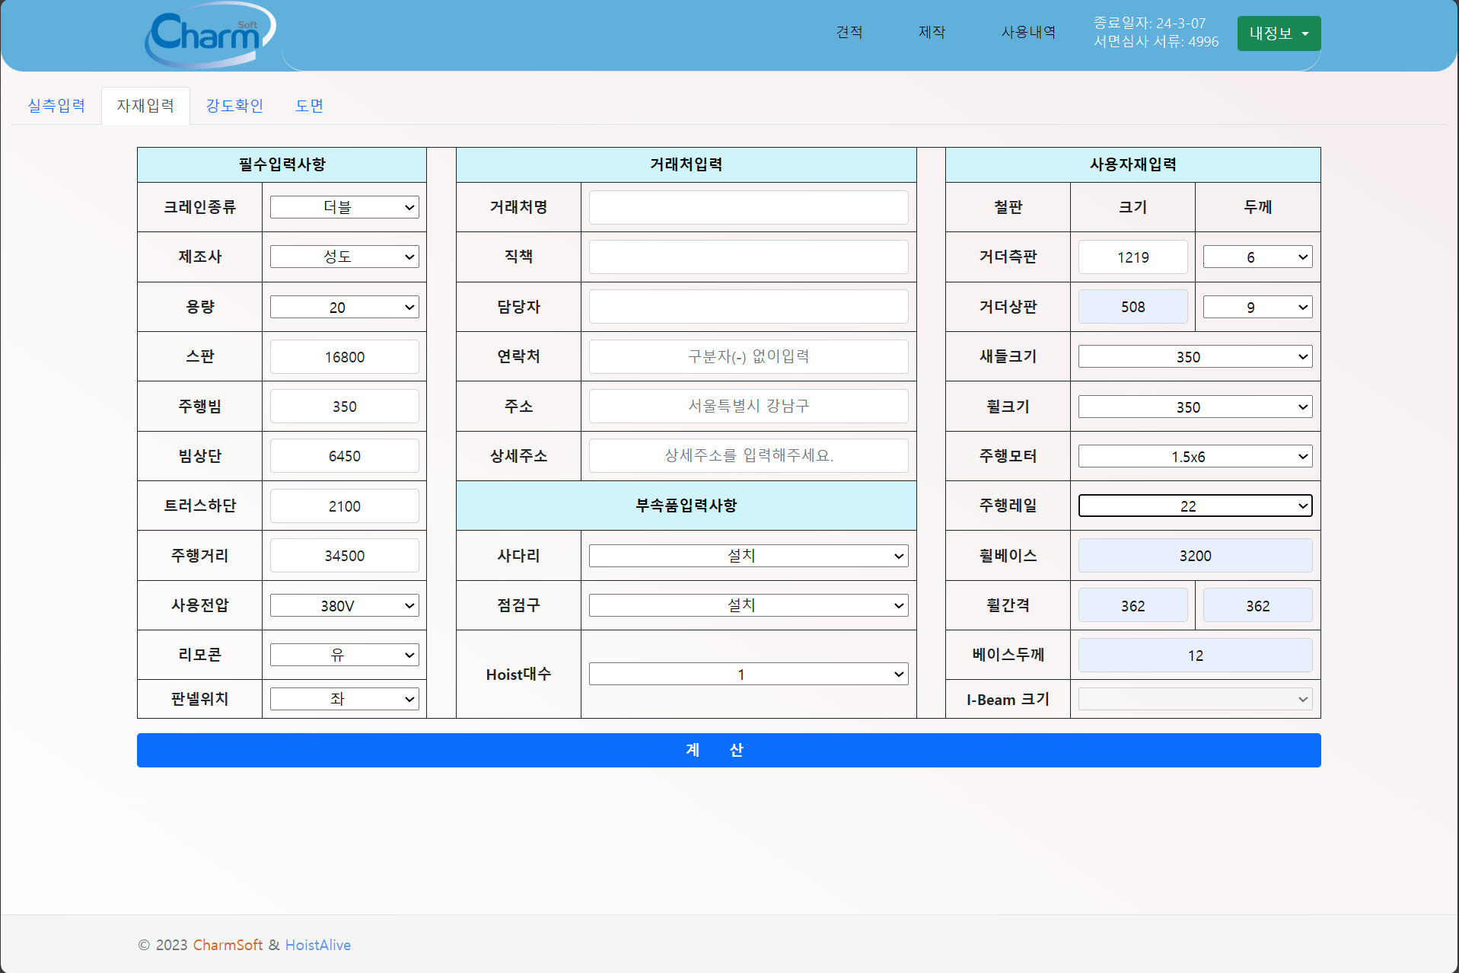This screenshot has height=973, width=1459.
Task: Open the 주행레일 dropdown
Action: pos(1194,506)
